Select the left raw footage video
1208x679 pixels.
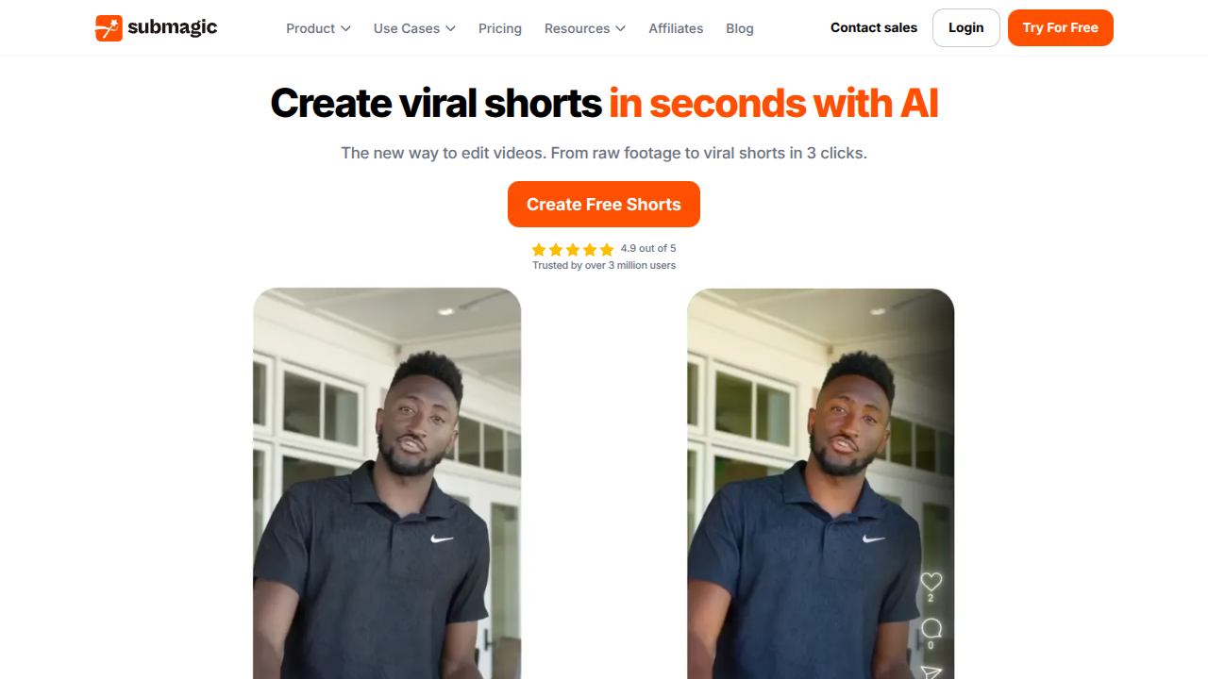(x=387, y=484)
